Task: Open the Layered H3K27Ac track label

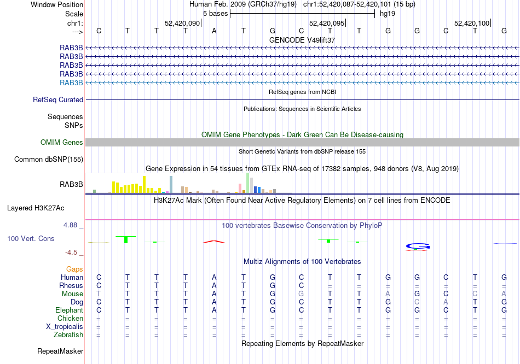Action: point(36,208)
